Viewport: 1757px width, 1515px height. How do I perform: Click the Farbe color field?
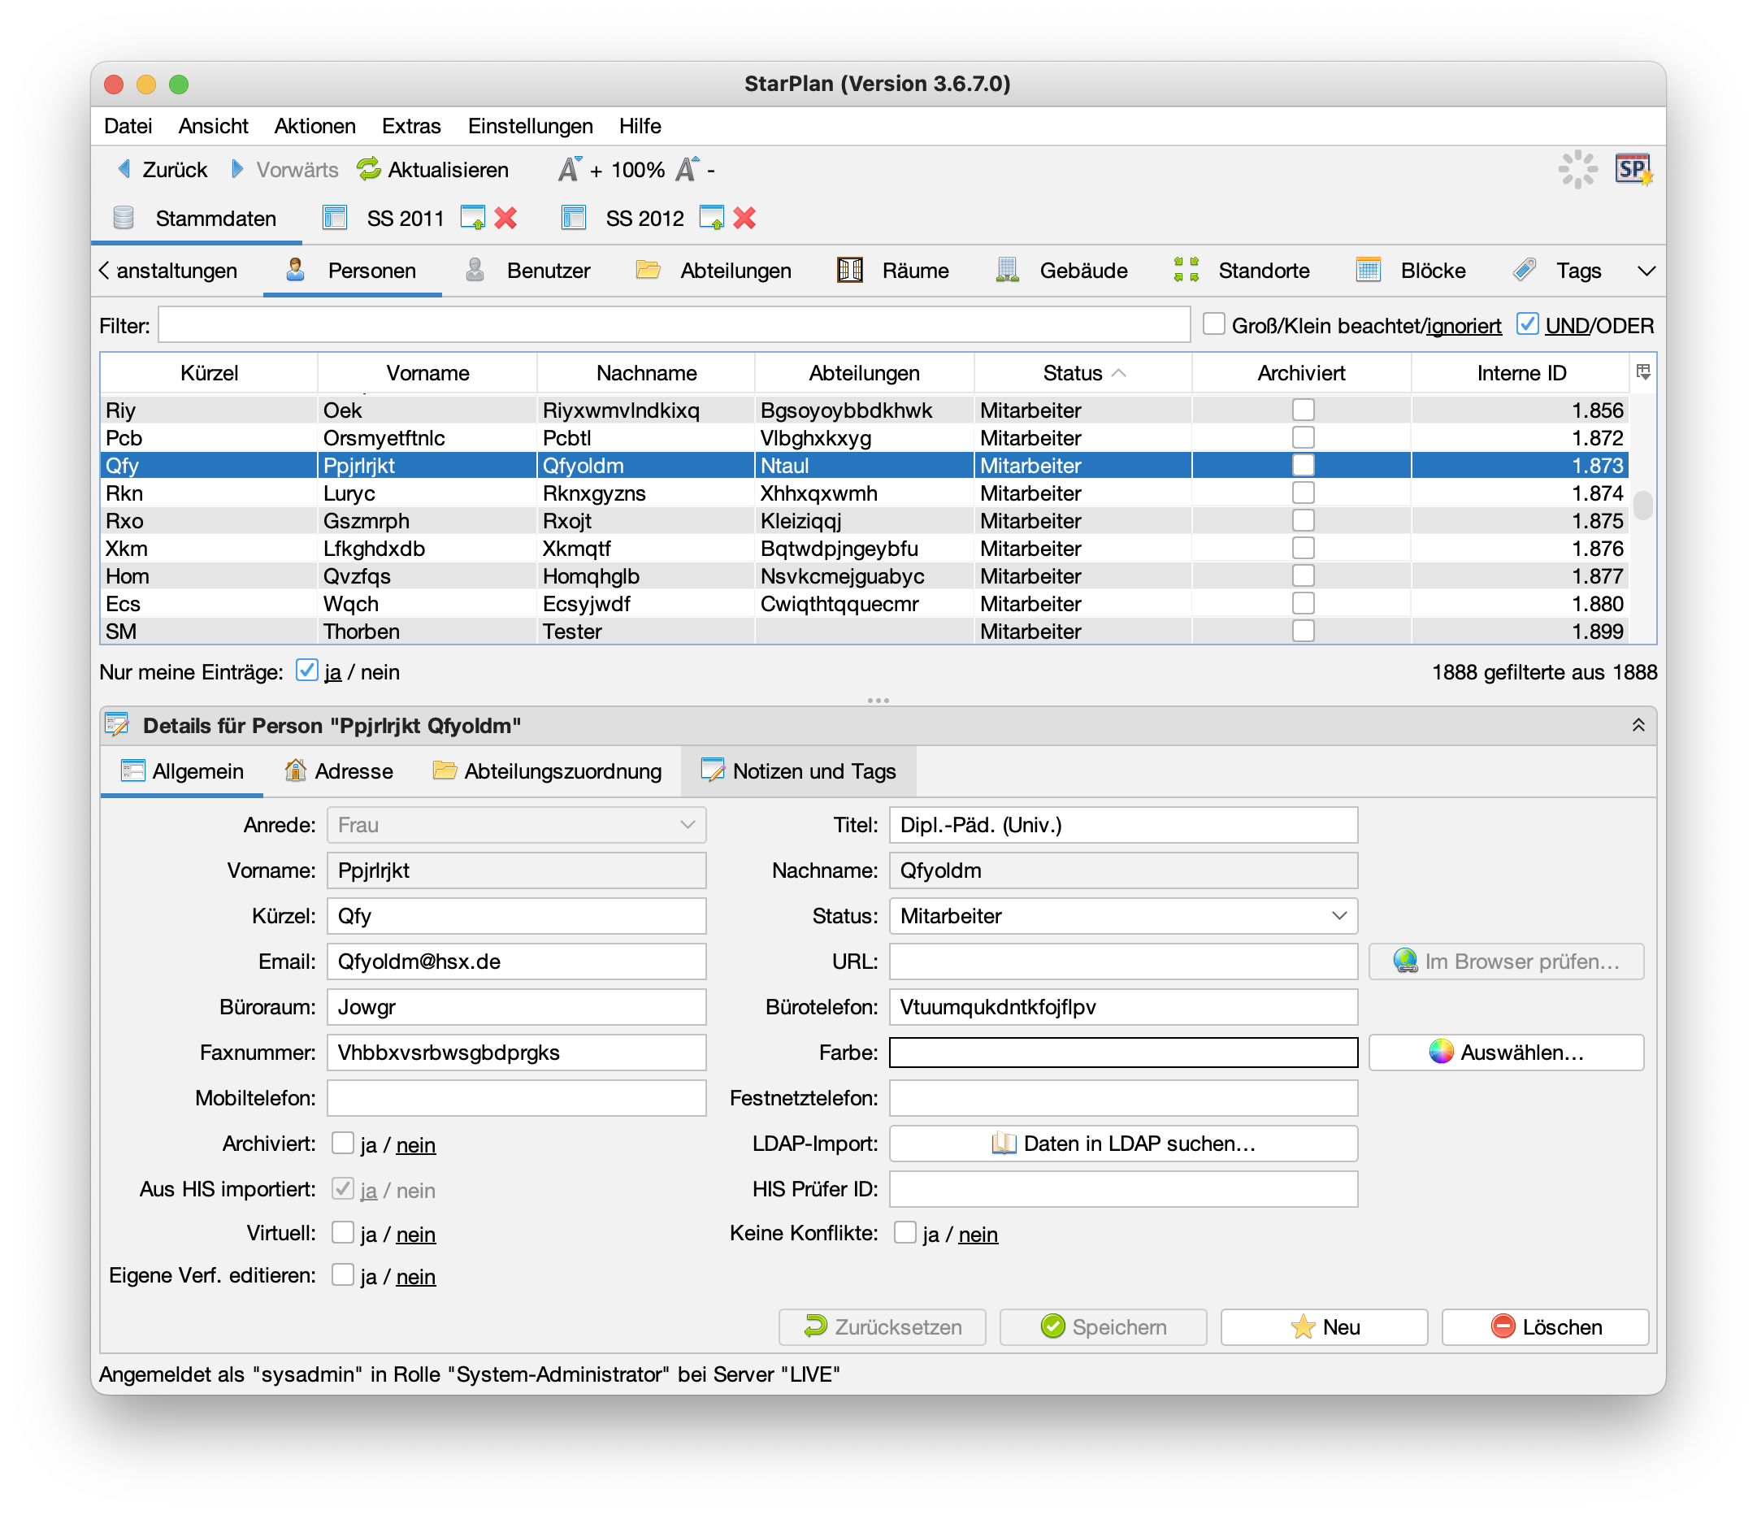pos(1123,1053)
